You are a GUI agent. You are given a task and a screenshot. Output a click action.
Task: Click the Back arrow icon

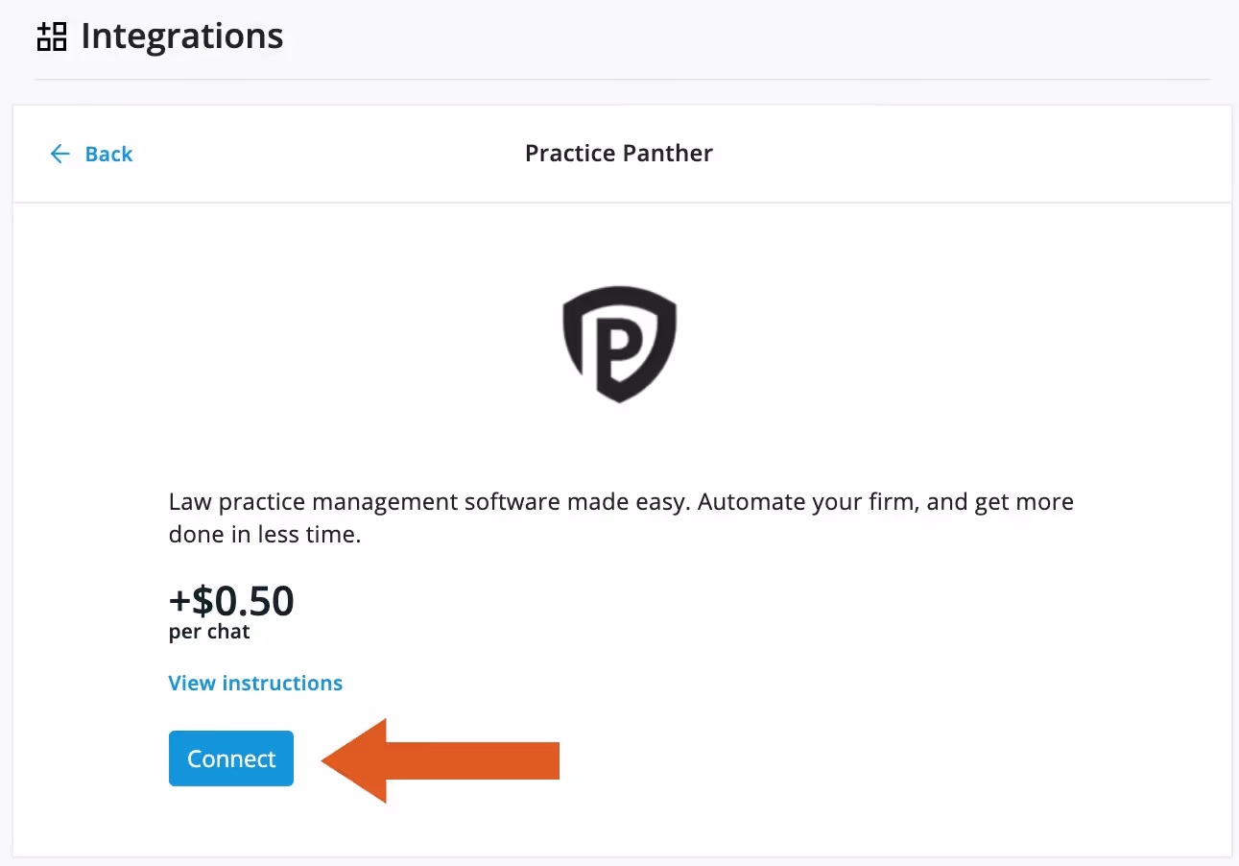pos(60,154)
